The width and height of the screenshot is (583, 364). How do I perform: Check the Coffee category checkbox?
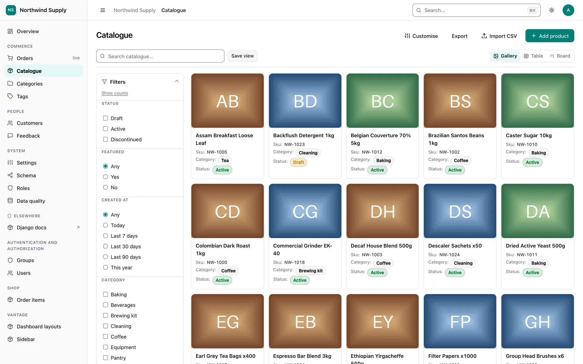tap(106, 337)
